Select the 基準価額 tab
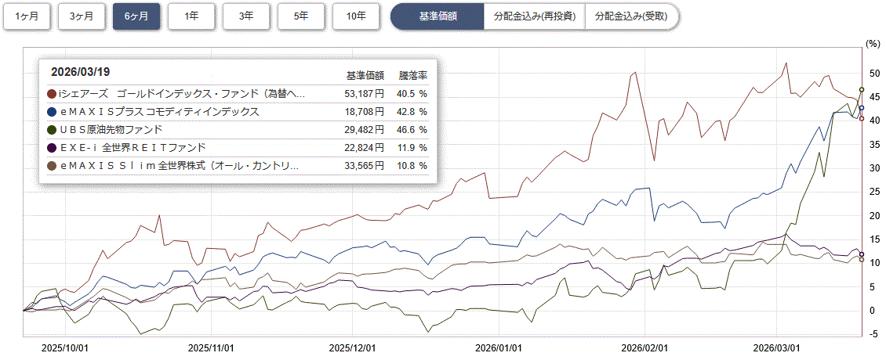Image resolution: width=886 pixels, height=360 pixels. tap(438, 16)
